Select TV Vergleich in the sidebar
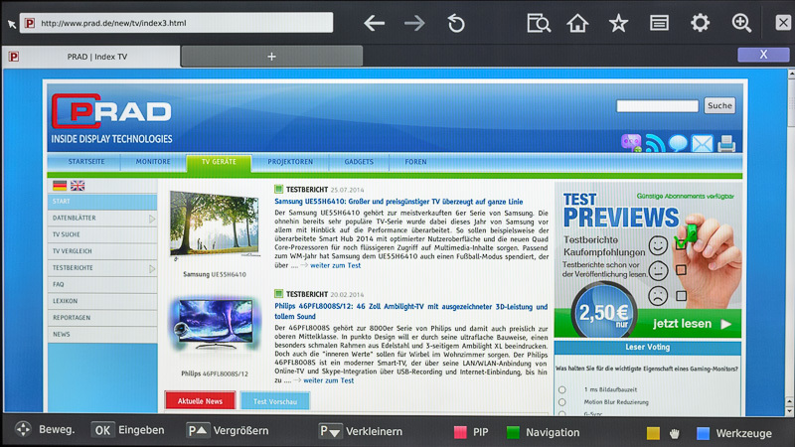795x447 pixels. (x=102, y=251)
